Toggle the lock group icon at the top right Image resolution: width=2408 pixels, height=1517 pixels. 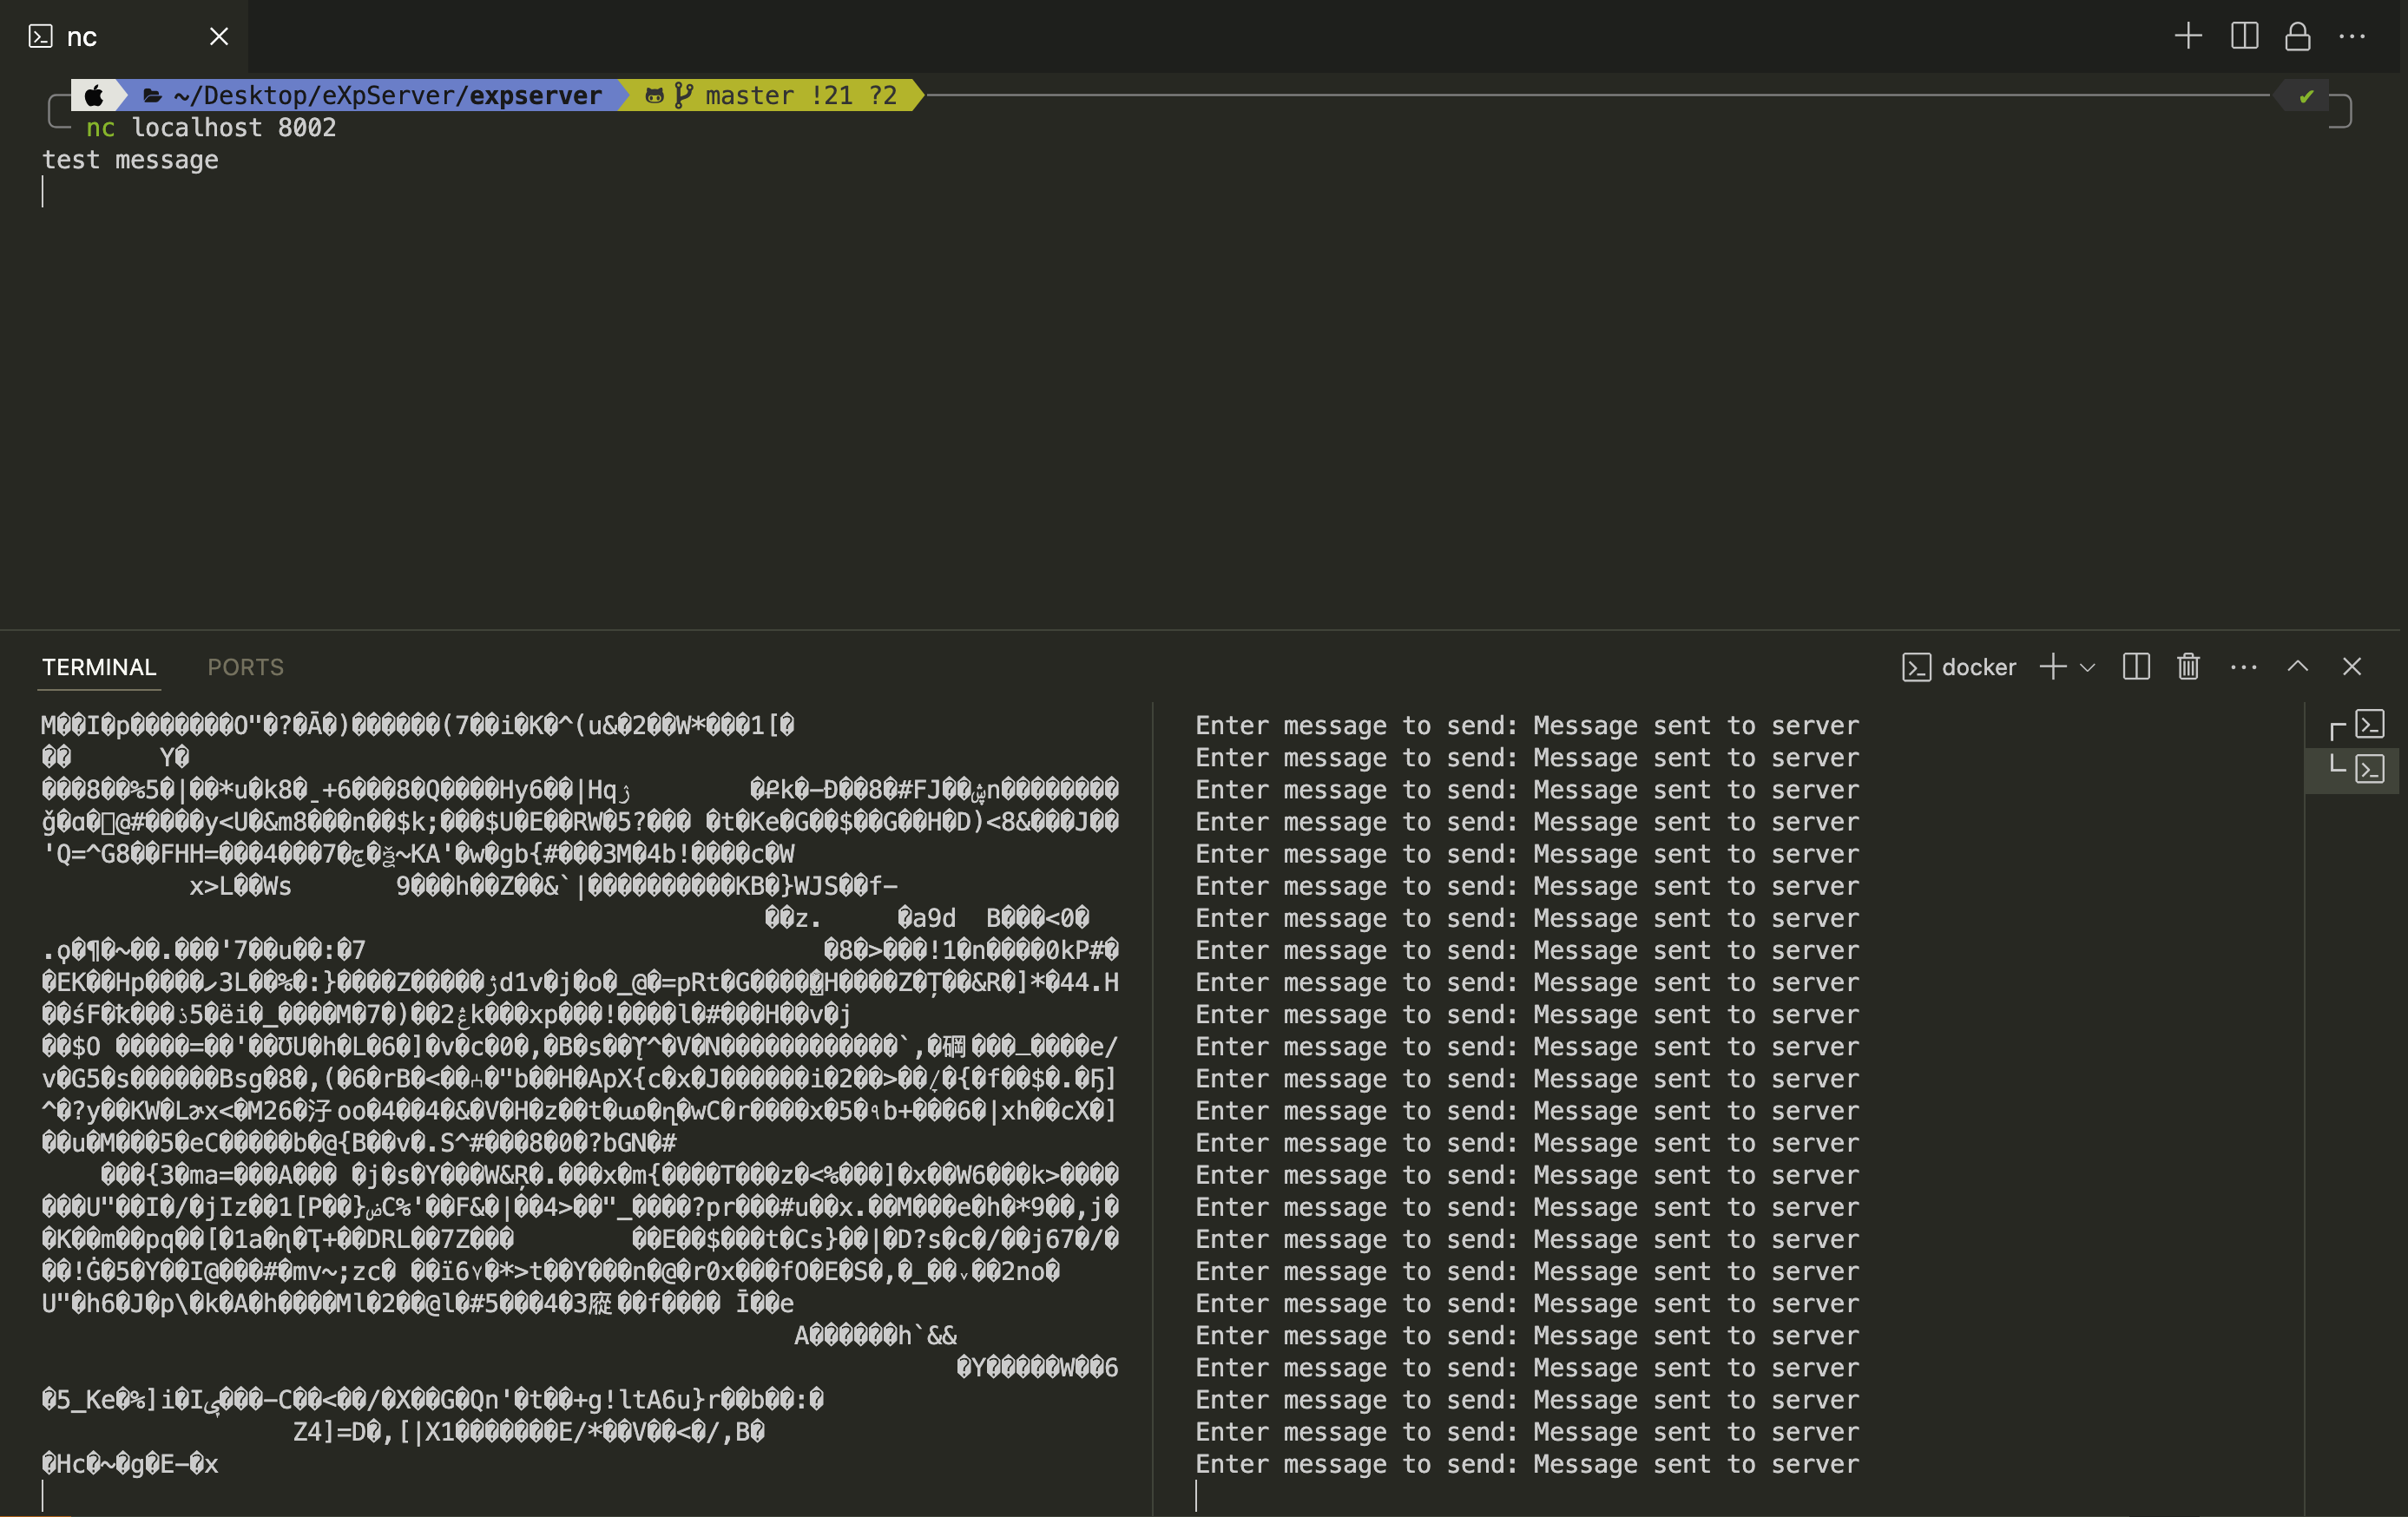2298,36
